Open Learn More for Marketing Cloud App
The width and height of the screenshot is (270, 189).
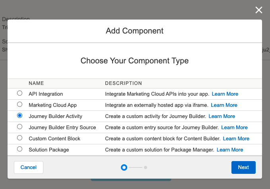(224, 105)
